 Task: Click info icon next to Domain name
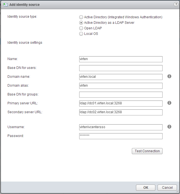click(169, 76)
